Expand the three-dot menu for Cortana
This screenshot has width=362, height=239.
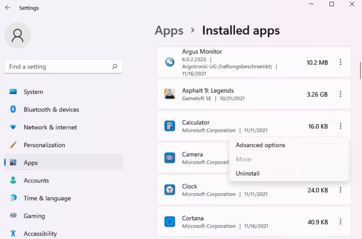click(340, 222)
